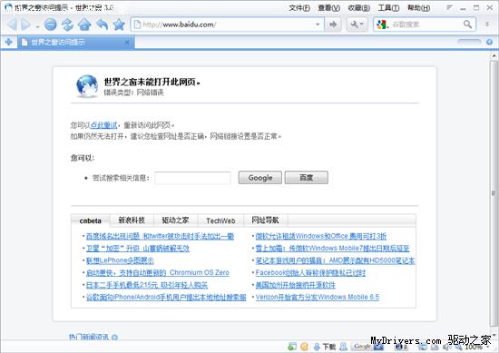Open the 工具(T) menu

(388, 8)
